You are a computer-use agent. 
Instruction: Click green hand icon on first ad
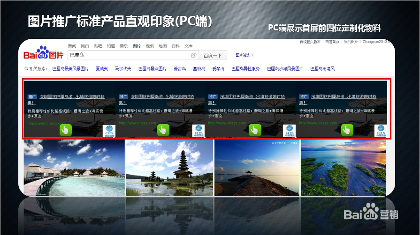tap(65, 130)
